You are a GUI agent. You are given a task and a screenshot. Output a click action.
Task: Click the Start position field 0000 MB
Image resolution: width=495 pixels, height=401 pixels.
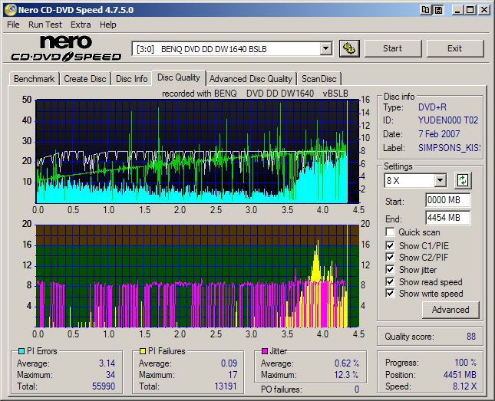(x=447, y=200)
